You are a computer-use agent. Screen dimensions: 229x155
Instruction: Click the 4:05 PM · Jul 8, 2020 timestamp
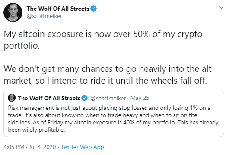(30, 147)
